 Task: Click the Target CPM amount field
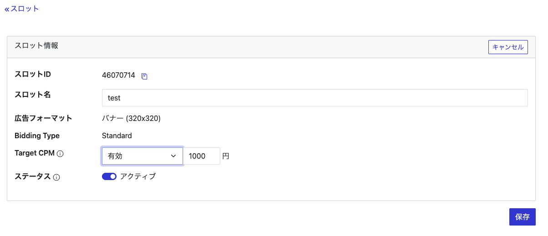pyautogui.click(x=201, y=156)
